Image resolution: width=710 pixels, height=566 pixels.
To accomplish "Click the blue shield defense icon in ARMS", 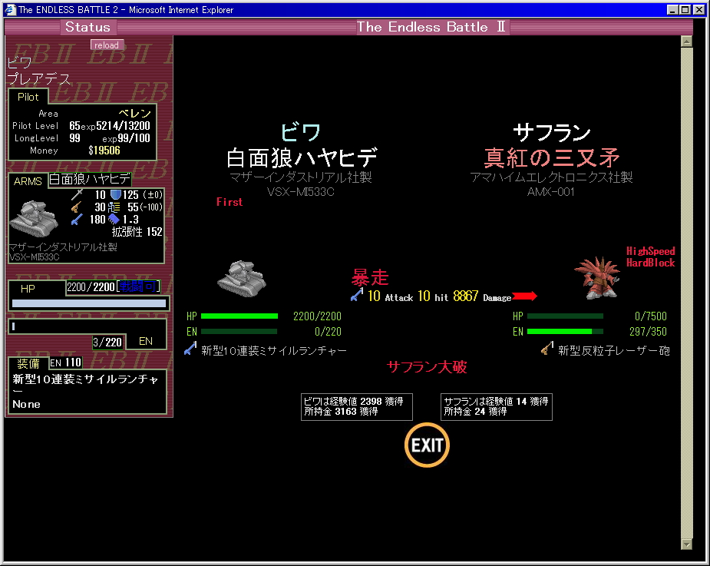I will [x=116, y=195].
